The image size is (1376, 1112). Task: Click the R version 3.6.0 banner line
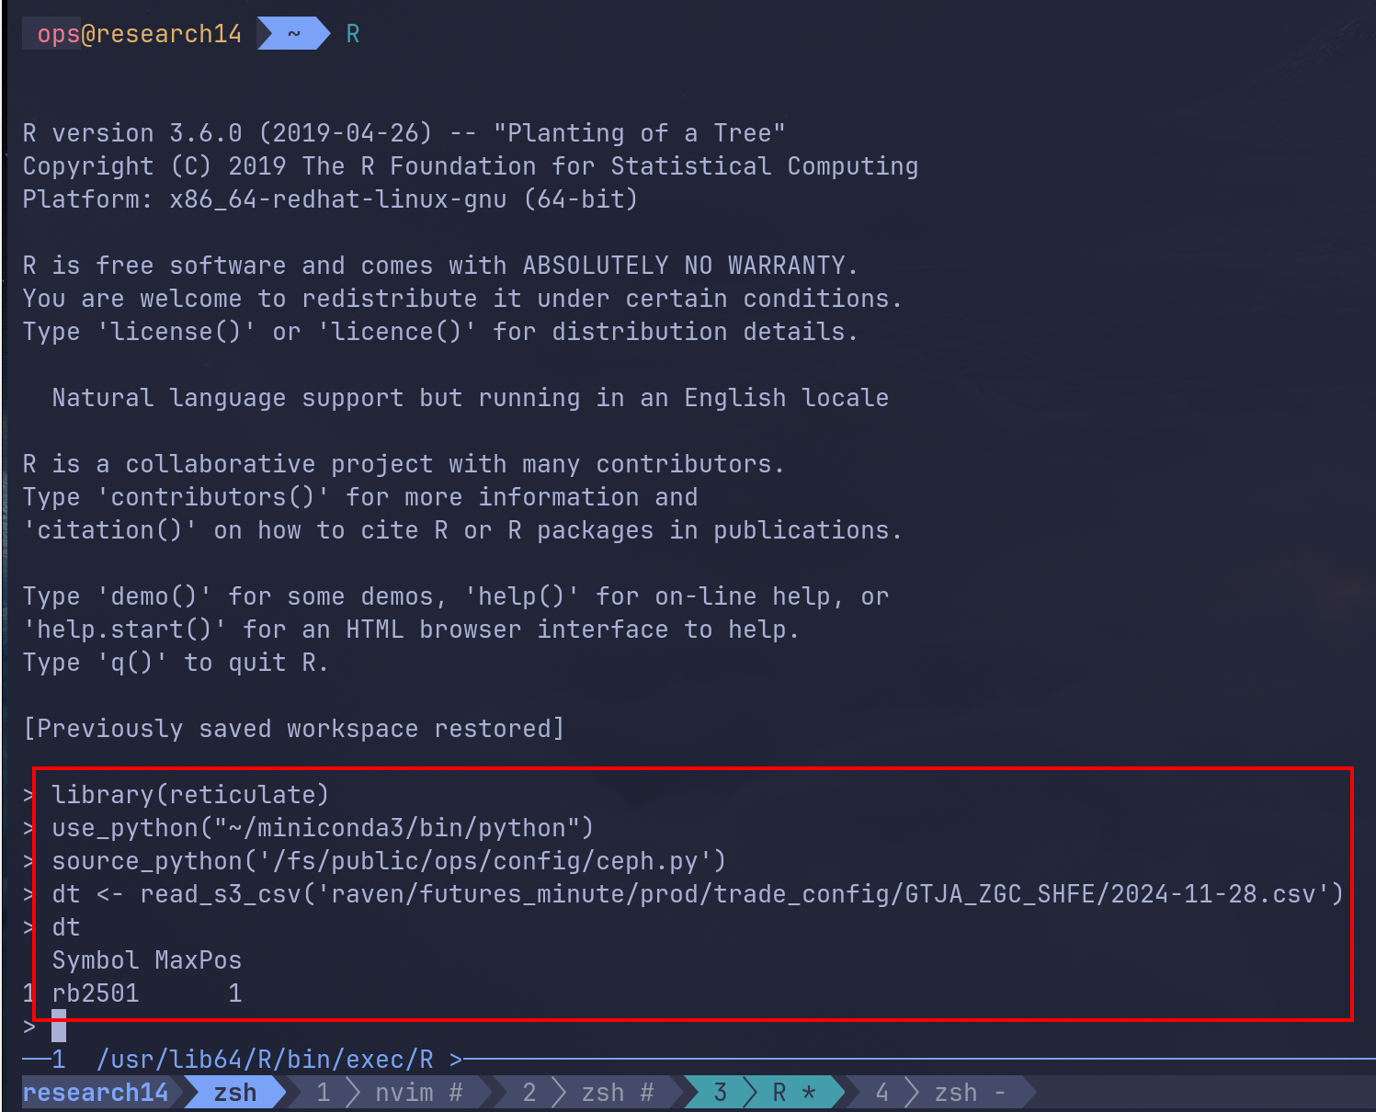[x=404, y=133]
